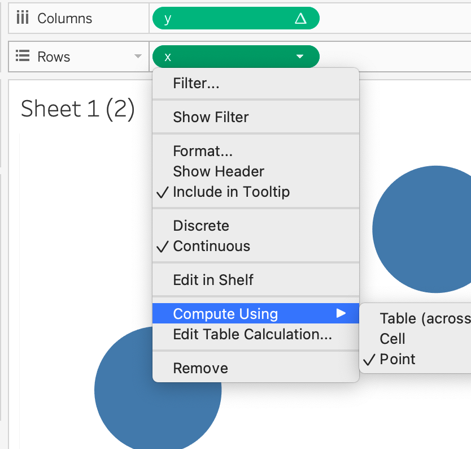Expand the Rows shelf dropdown caret
The image size is (471, 449).
(137, 57)
